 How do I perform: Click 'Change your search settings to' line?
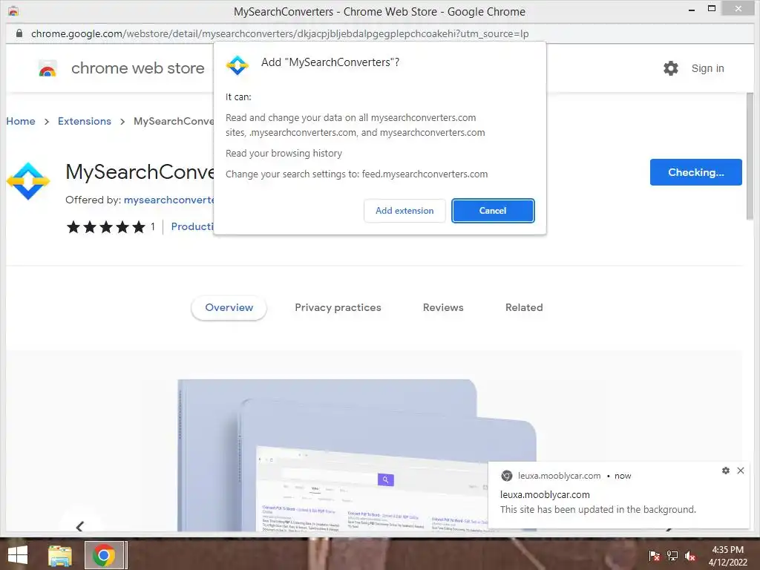point(356,174)
